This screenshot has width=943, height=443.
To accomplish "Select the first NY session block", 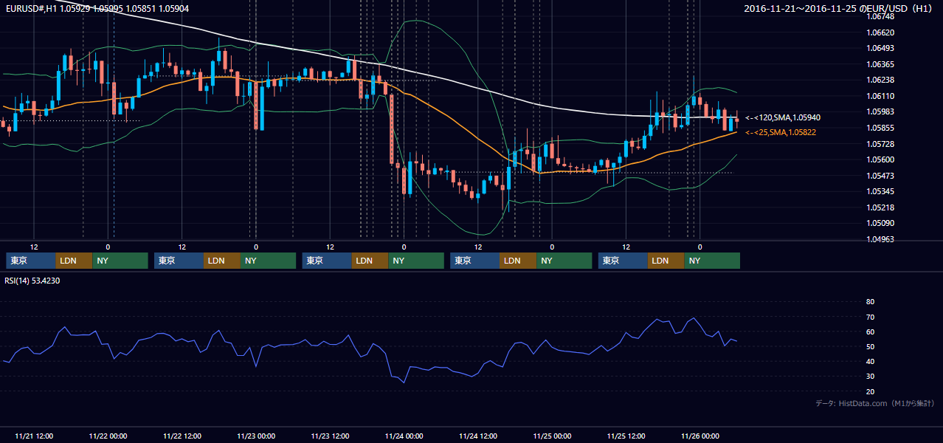I will point(120,261).
